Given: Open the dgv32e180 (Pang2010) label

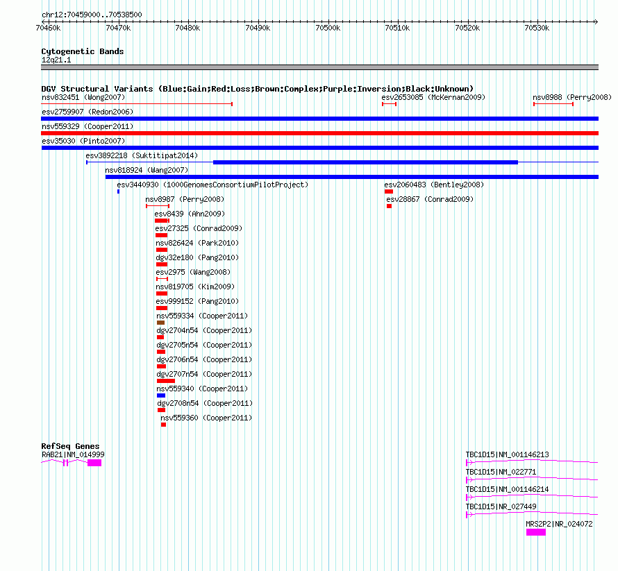Looking at the screenshot, I should [197, 257].
